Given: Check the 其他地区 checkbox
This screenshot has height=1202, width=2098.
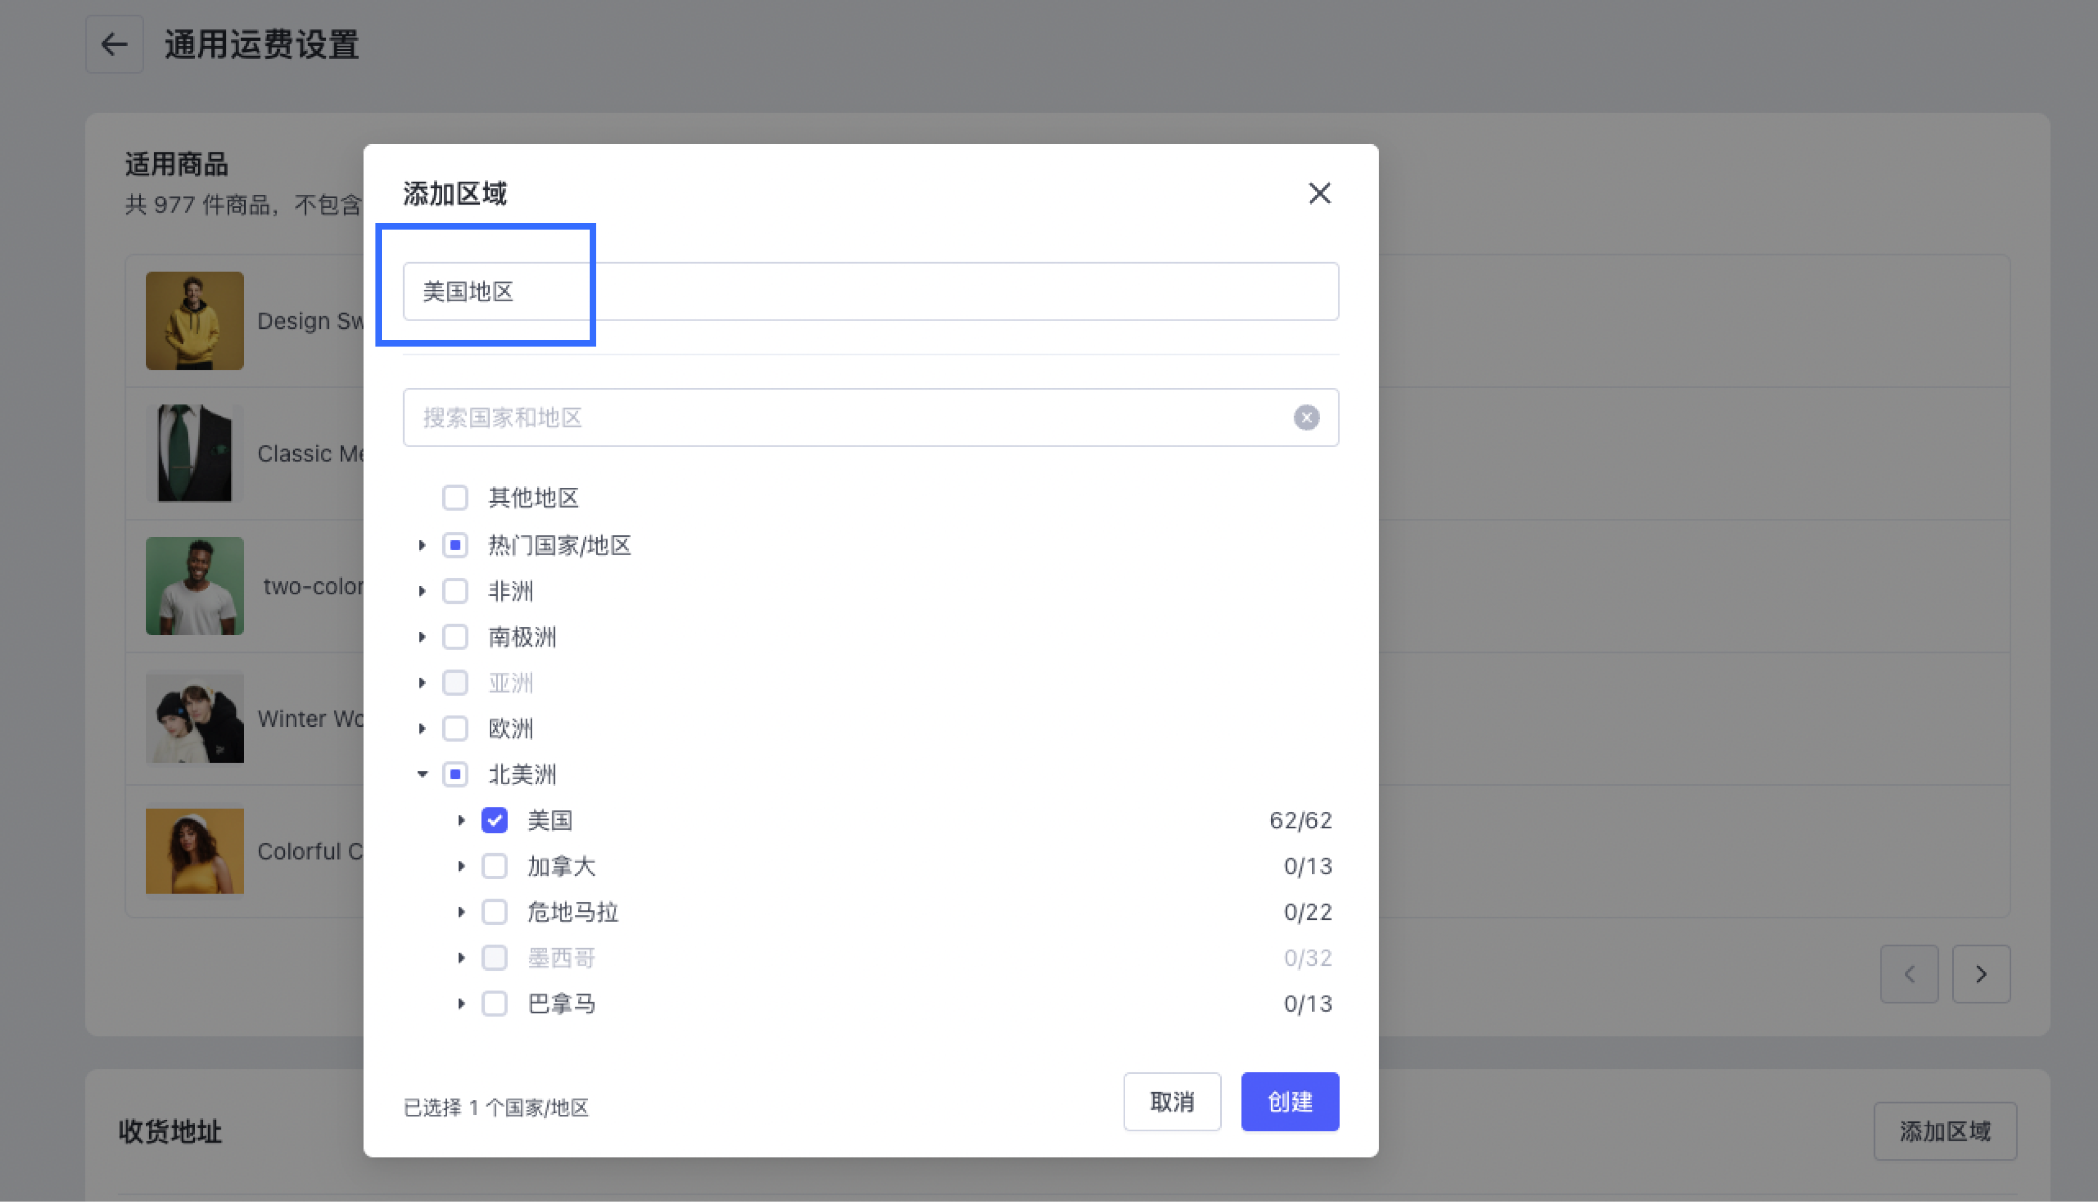Looking at the screenshot, I should tap(455, 498).
